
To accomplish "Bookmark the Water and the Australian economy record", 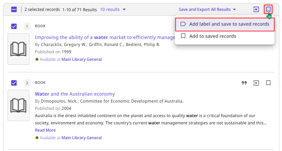I will [268, 83].
